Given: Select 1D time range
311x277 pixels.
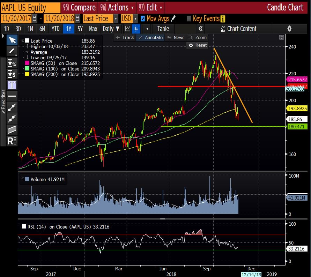Looking at the screenshot, I should coord(7,29).
